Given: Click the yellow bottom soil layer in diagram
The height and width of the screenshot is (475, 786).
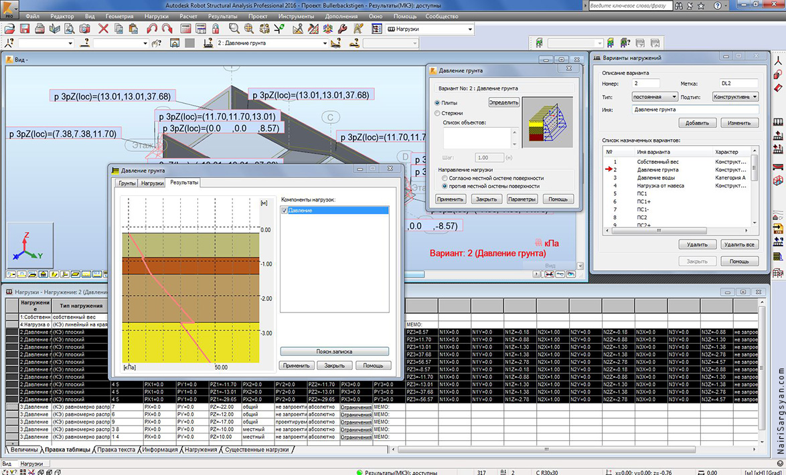Looking at the screenshot, I should pyautogui.click(x=191, y=343).
